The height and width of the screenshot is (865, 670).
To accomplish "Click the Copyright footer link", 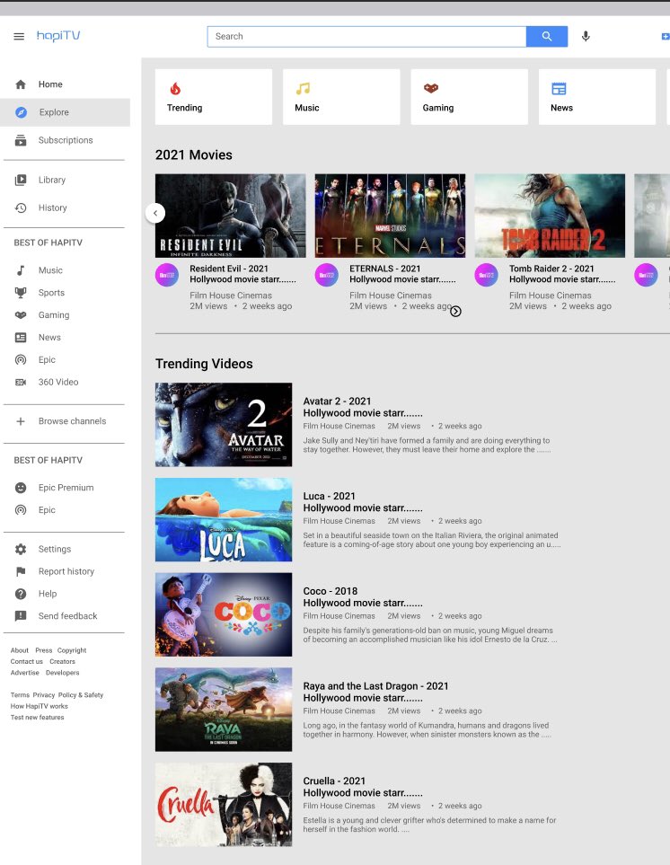I will [x=72, y=650].
